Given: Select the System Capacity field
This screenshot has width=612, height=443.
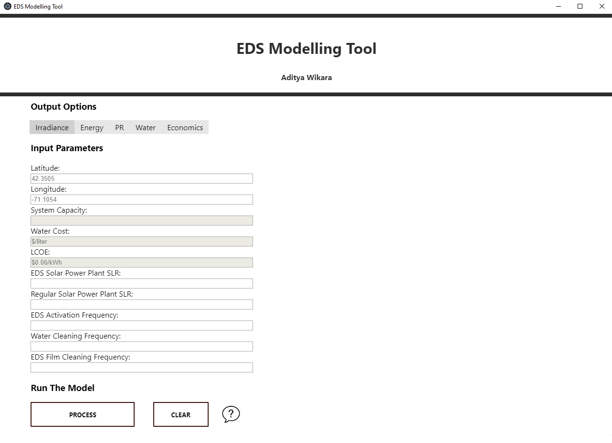Looking at the screenshot, I should (141, 220).
